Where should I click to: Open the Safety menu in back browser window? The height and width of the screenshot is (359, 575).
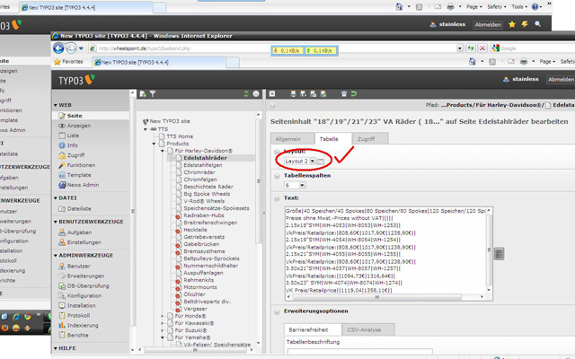[x=497, y=7]
